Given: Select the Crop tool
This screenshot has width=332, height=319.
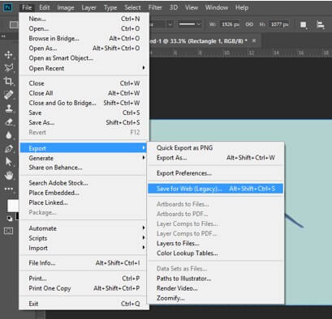Looking at the screenshot, I should pyautogui.click(x=8, y=81).
